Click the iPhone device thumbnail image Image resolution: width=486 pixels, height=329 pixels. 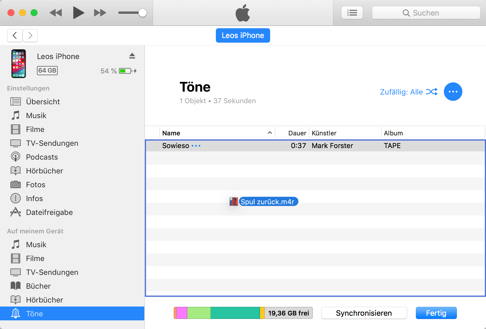point(18,64)
